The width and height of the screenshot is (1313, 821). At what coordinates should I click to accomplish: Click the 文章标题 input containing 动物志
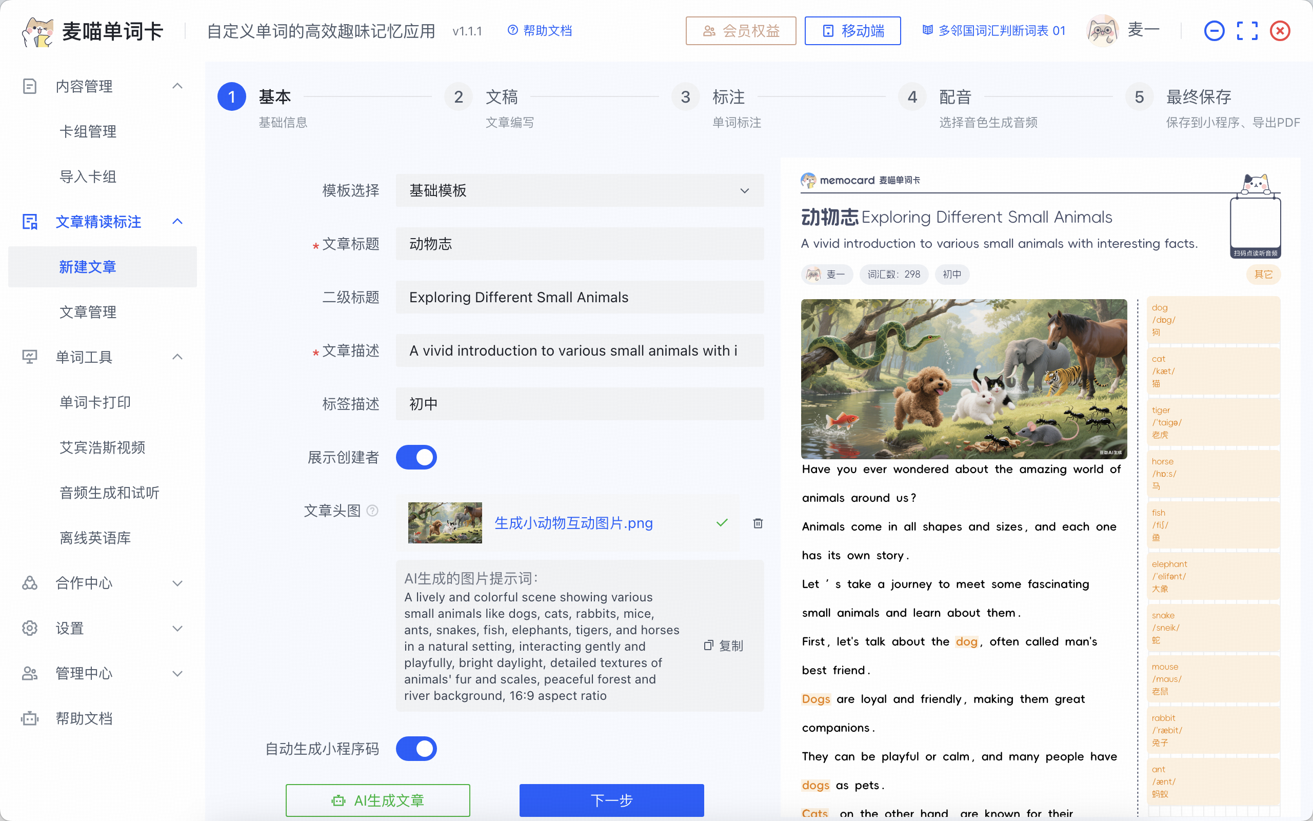pos(580,244)
